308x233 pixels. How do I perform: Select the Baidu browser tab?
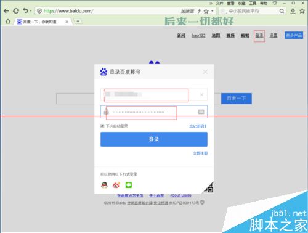[43, 22]
